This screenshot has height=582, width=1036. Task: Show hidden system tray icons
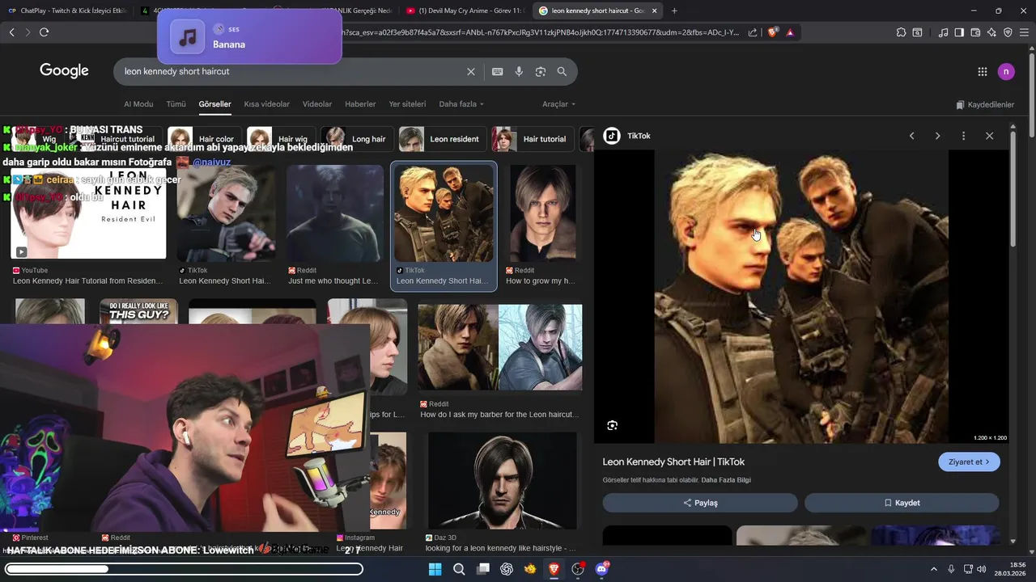[933, 569]
